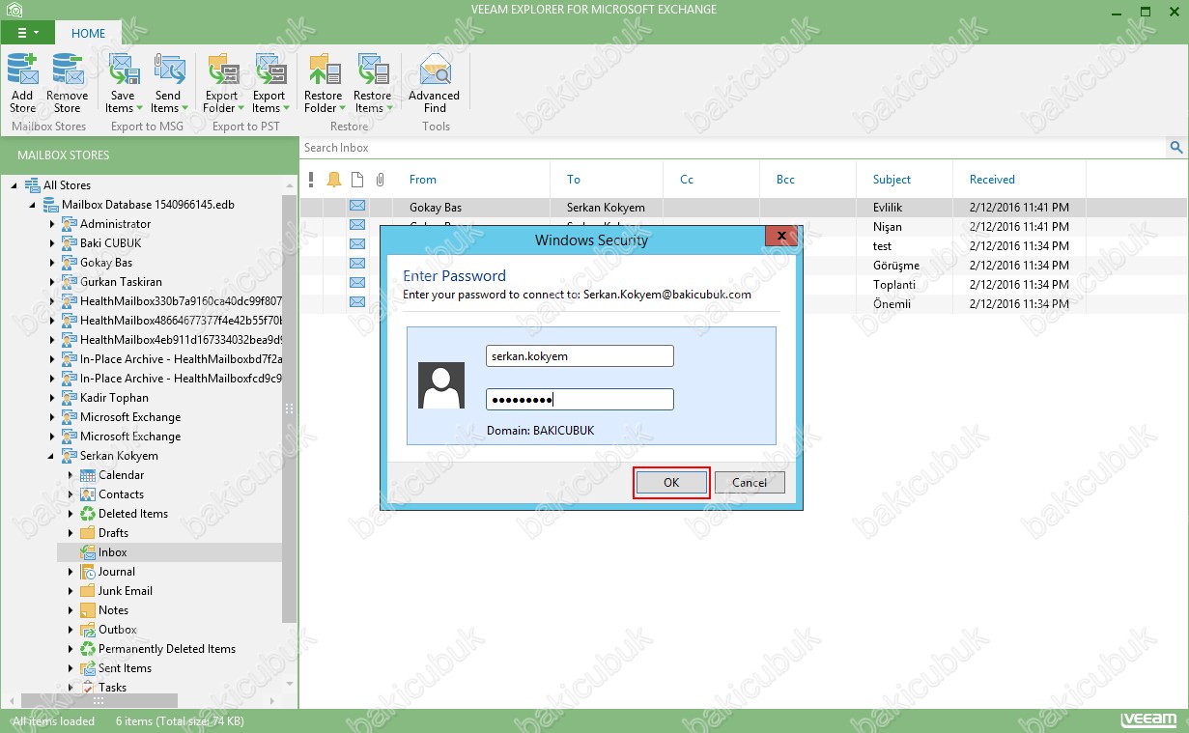Select the Outbox folder icon
1189x733 pixels.
click(88, 630)
